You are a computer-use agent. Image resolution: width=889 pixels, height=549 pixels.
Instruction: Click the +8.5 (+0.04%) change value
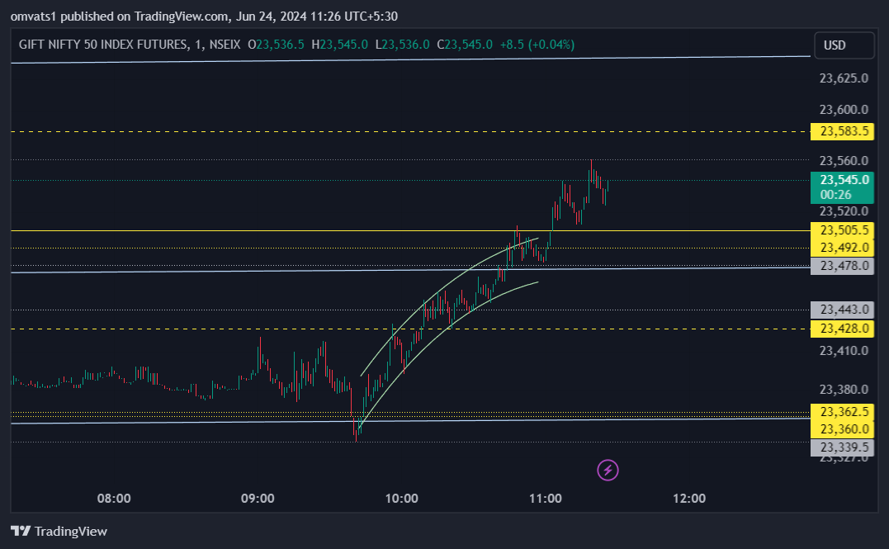537,45
